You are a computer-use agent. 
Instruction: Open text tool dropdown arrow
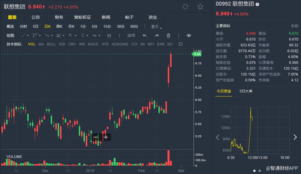pyautogui.click(x=99, y=36)
